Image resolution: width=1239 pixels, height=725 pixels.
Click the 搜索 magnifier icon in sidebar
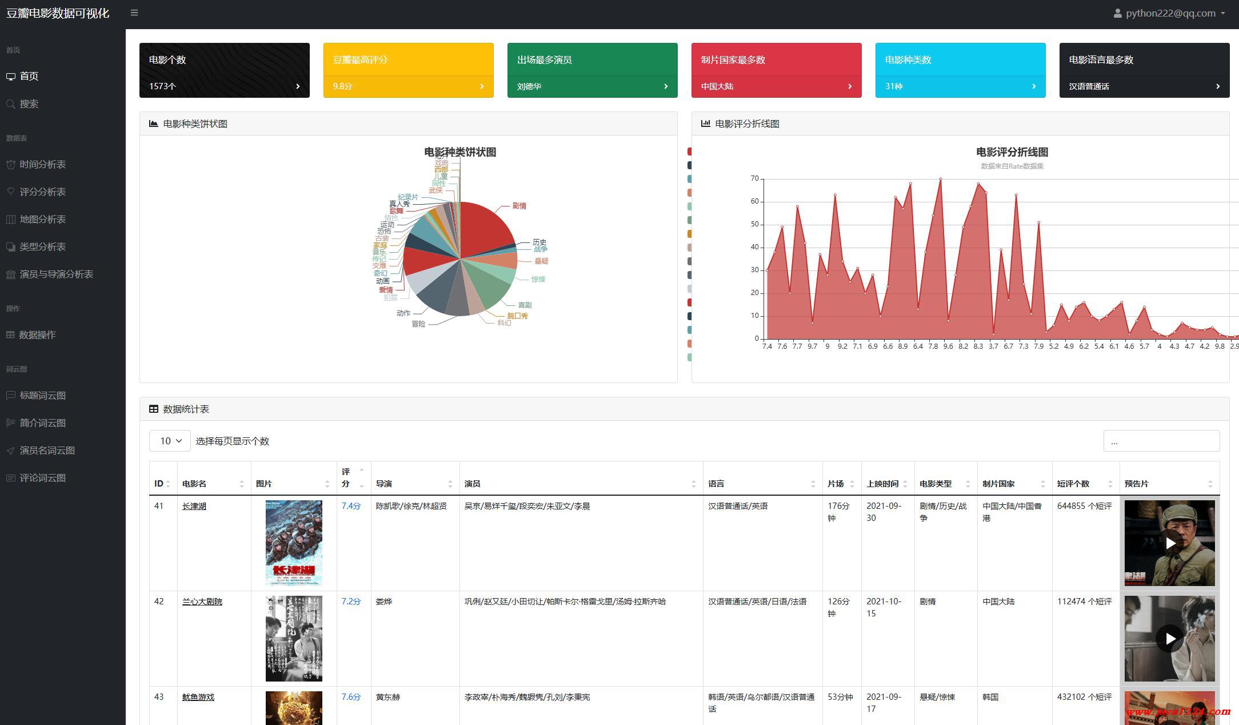tap(11, 104)
